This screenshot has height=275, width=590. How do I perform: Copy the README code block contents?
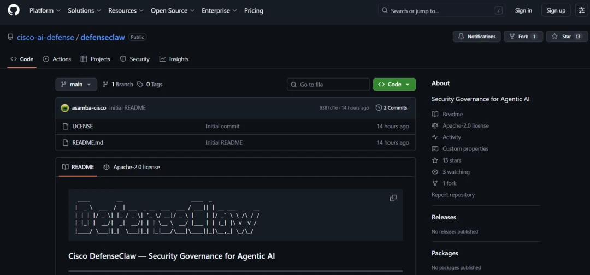point(393,198)
